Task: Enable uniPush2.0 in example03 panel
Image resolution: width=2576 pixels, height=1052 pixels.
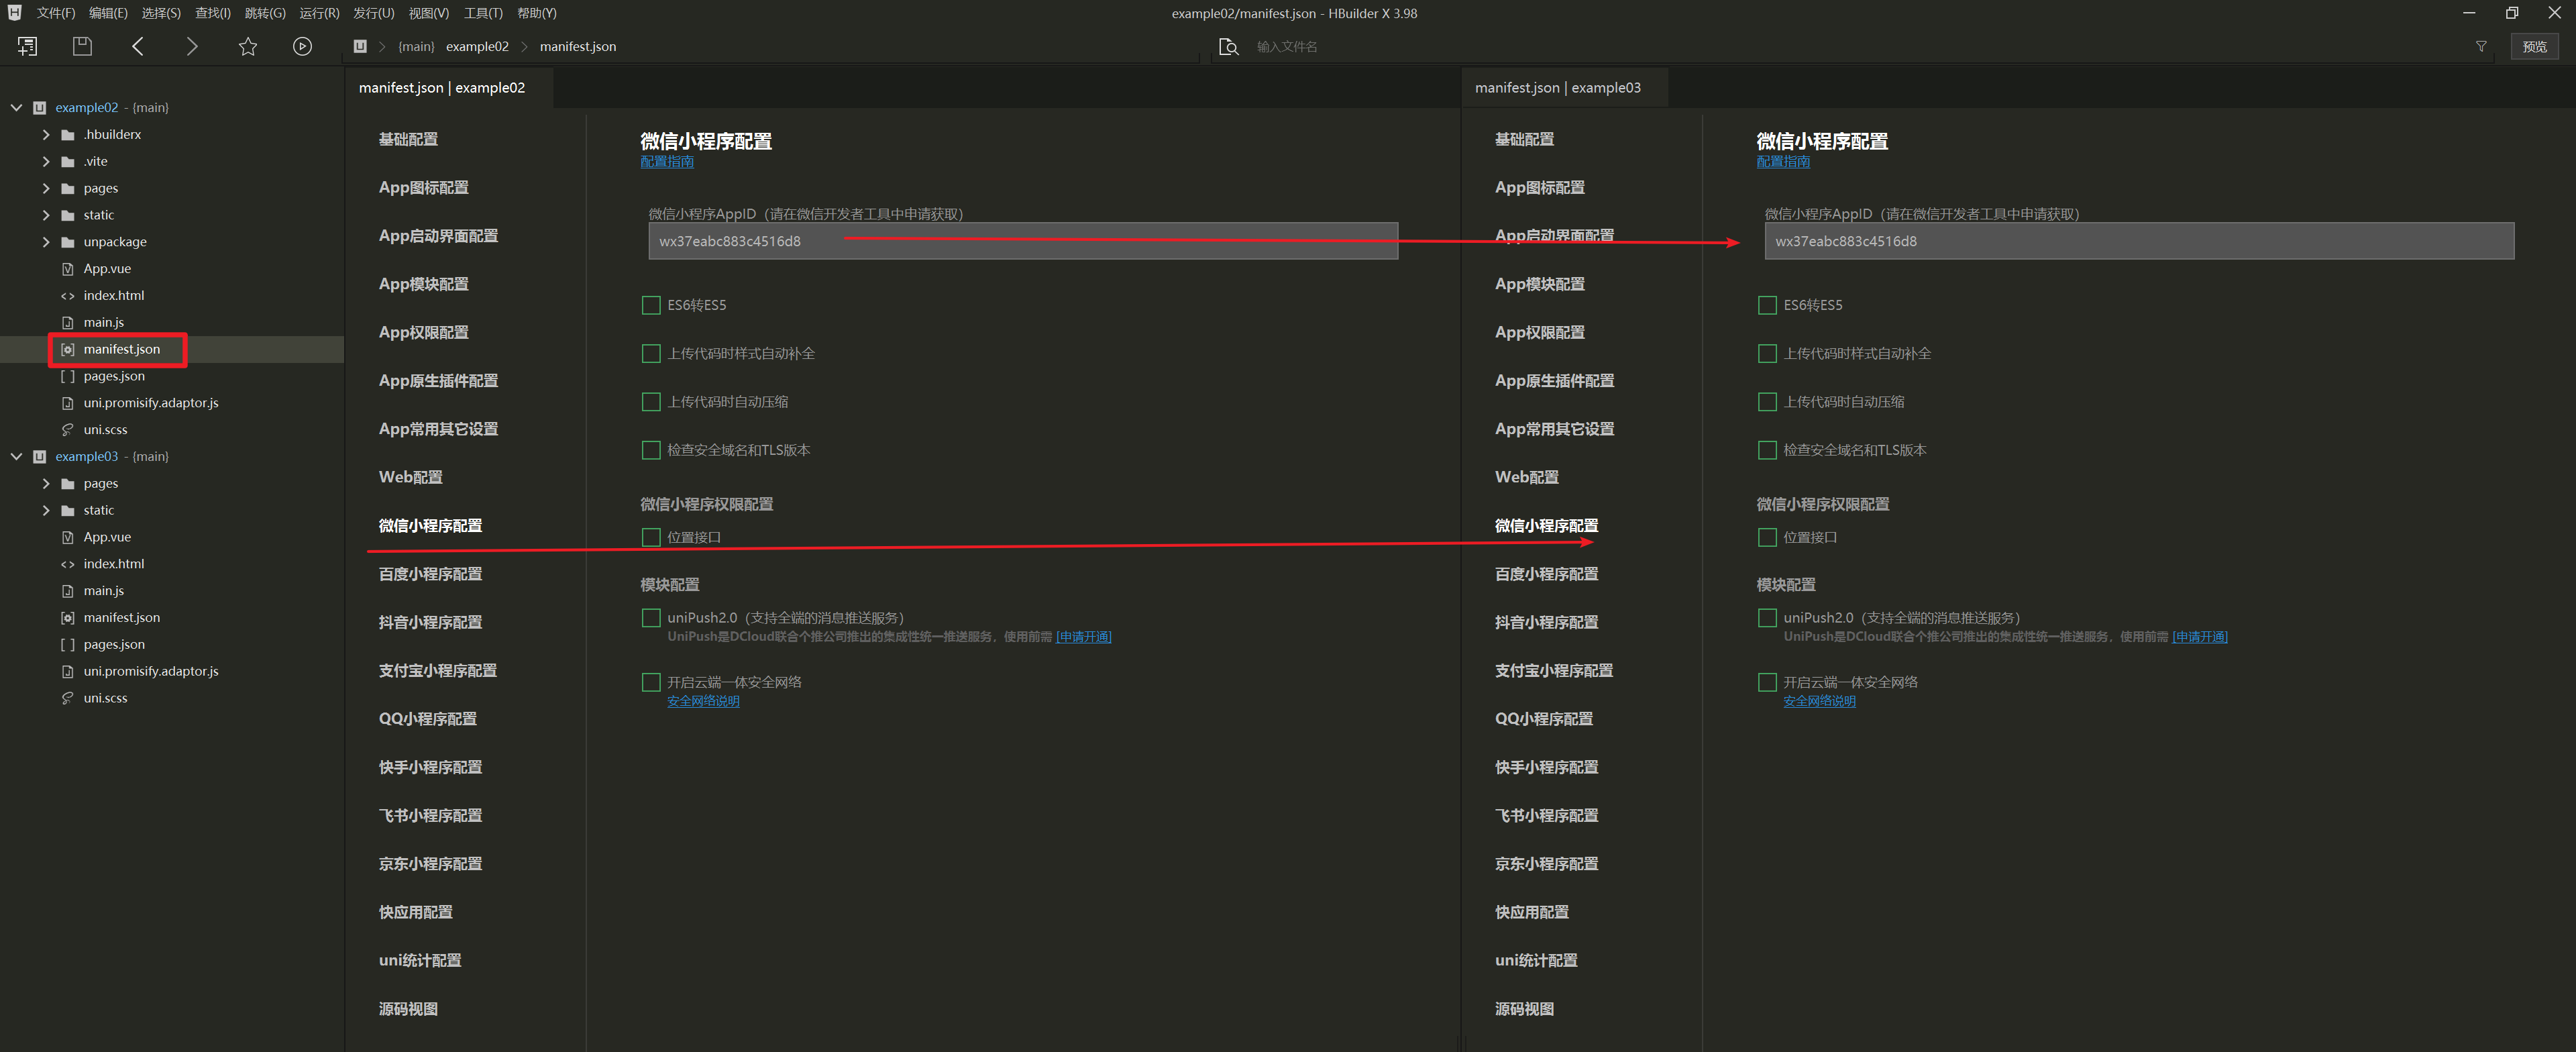Action: click(x=1766, y=617)
